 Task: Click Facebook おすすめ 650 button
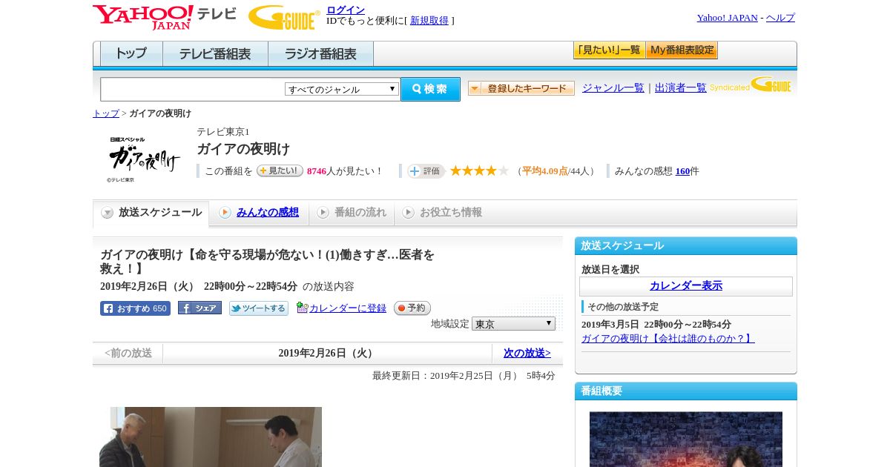[135, 308]
